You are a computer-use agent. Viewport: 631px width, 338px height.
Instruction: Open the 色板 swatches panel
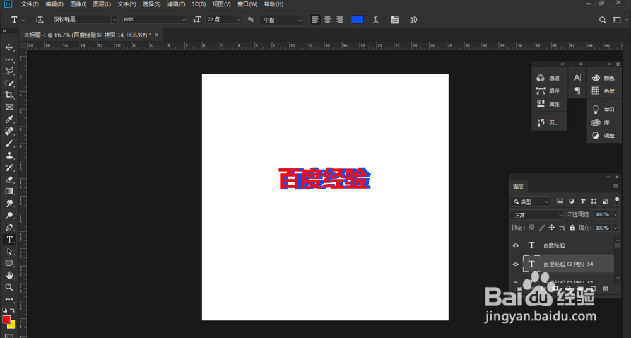603,91
